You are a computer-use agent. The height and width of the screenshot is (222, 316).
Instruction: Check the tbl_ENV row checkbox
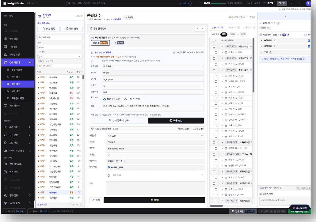coord(216,53)
